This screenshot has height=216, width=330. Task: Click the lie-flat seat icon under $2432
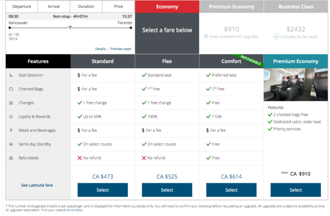click(x=276, y=37)
